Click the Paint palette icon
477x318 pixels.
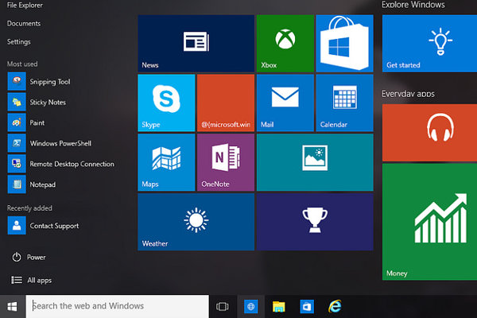[x=17, y=122]
